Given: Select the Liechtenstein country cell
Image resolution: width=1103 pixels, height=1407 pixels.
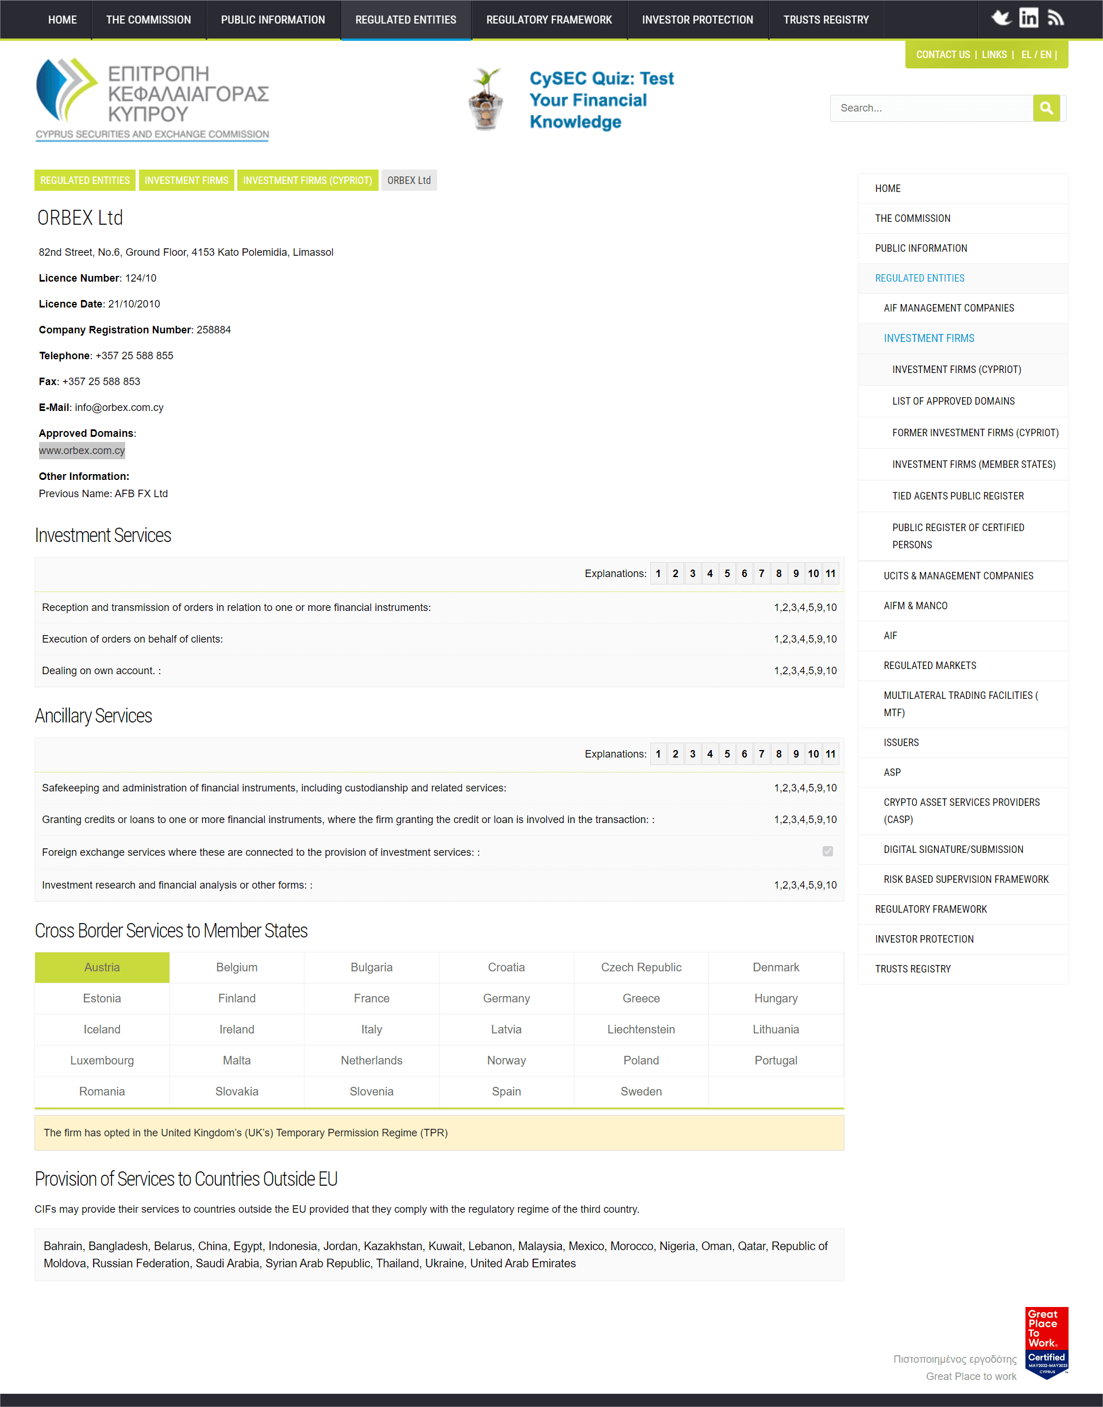Looking at the screenshot, I should click(x=641, y=1029).
